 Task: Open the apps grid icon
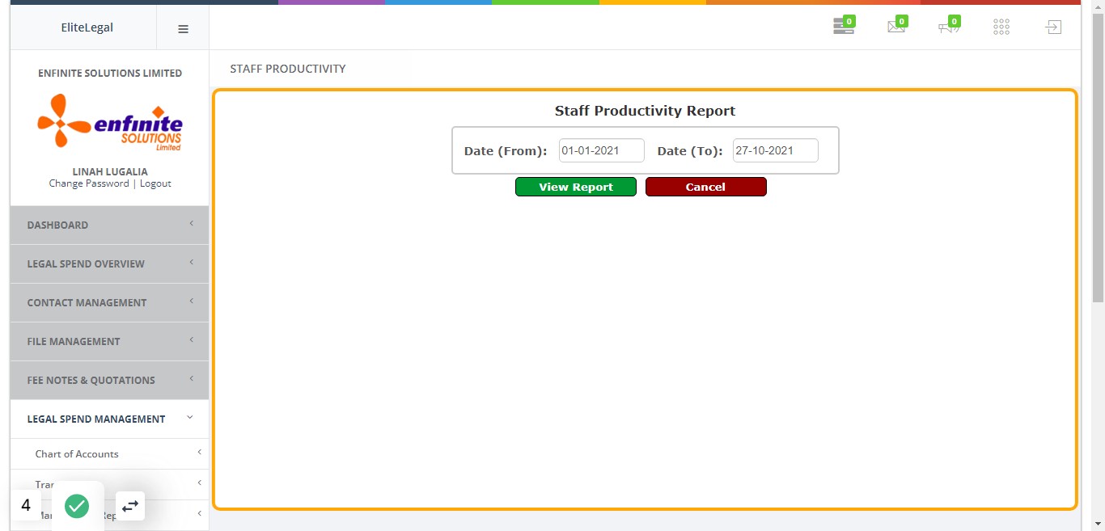(1001, 27)
